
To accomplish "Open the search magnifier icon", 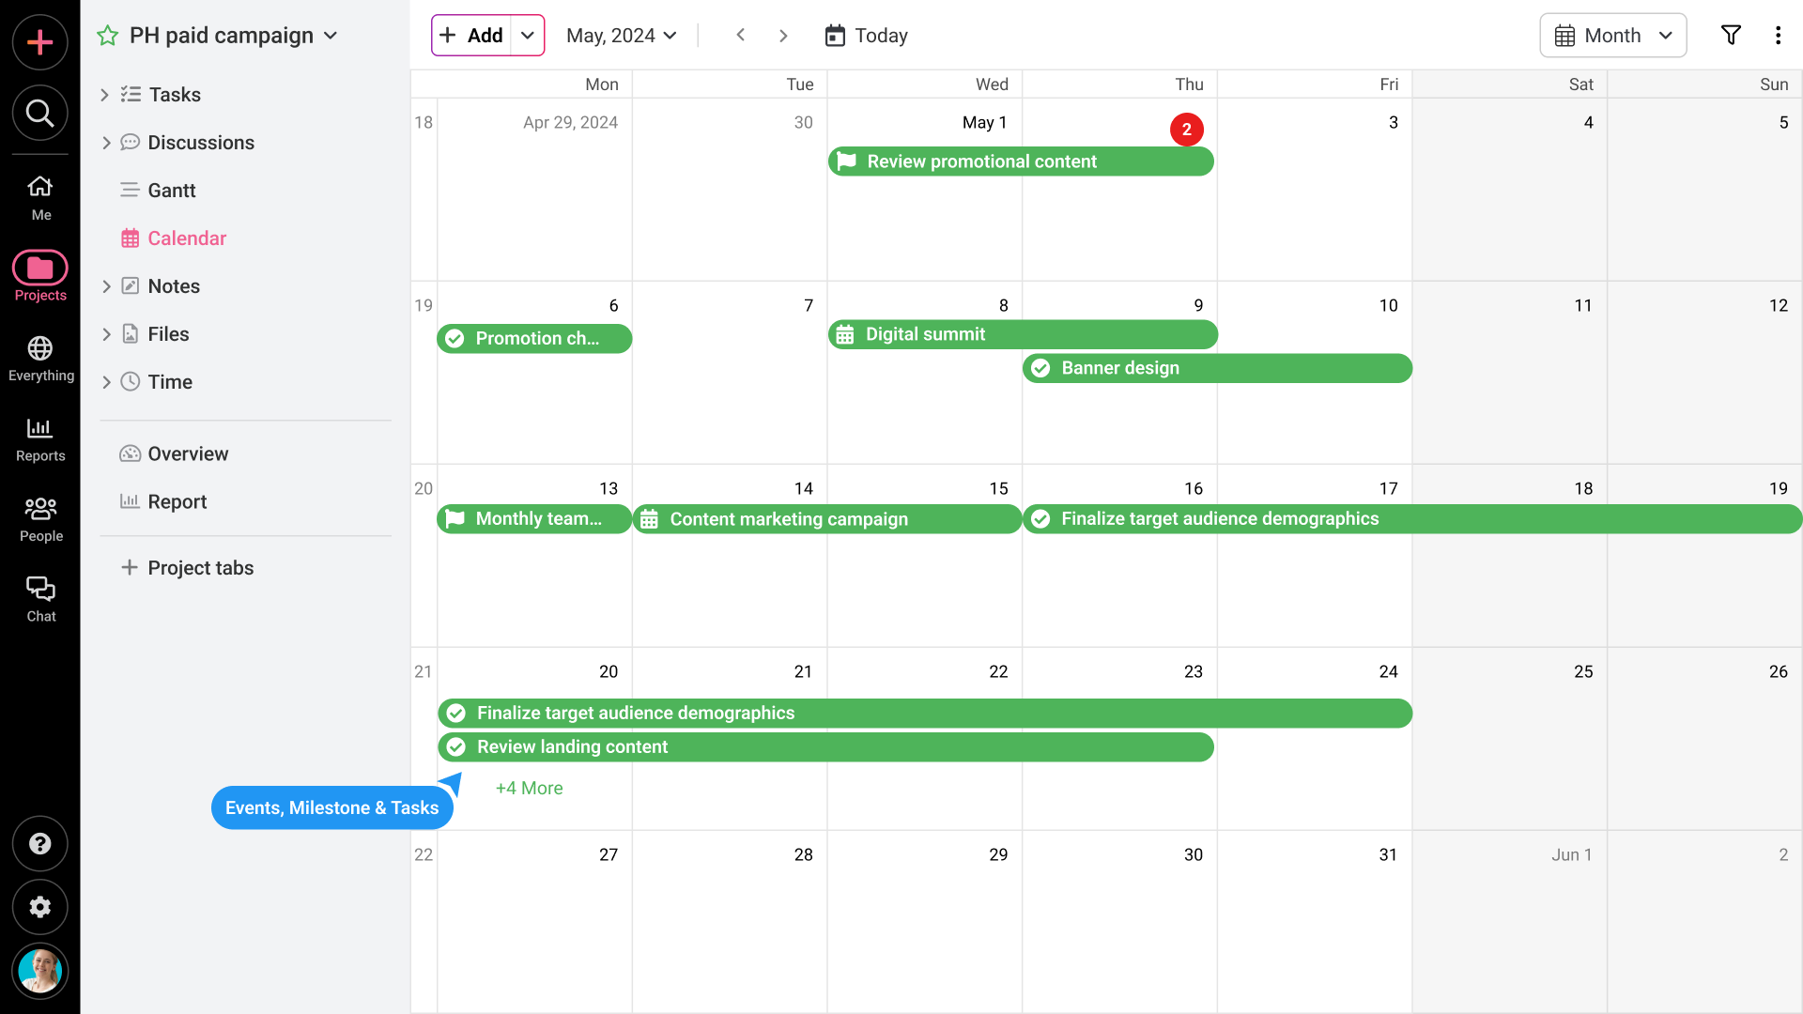I will pos(39,114).
